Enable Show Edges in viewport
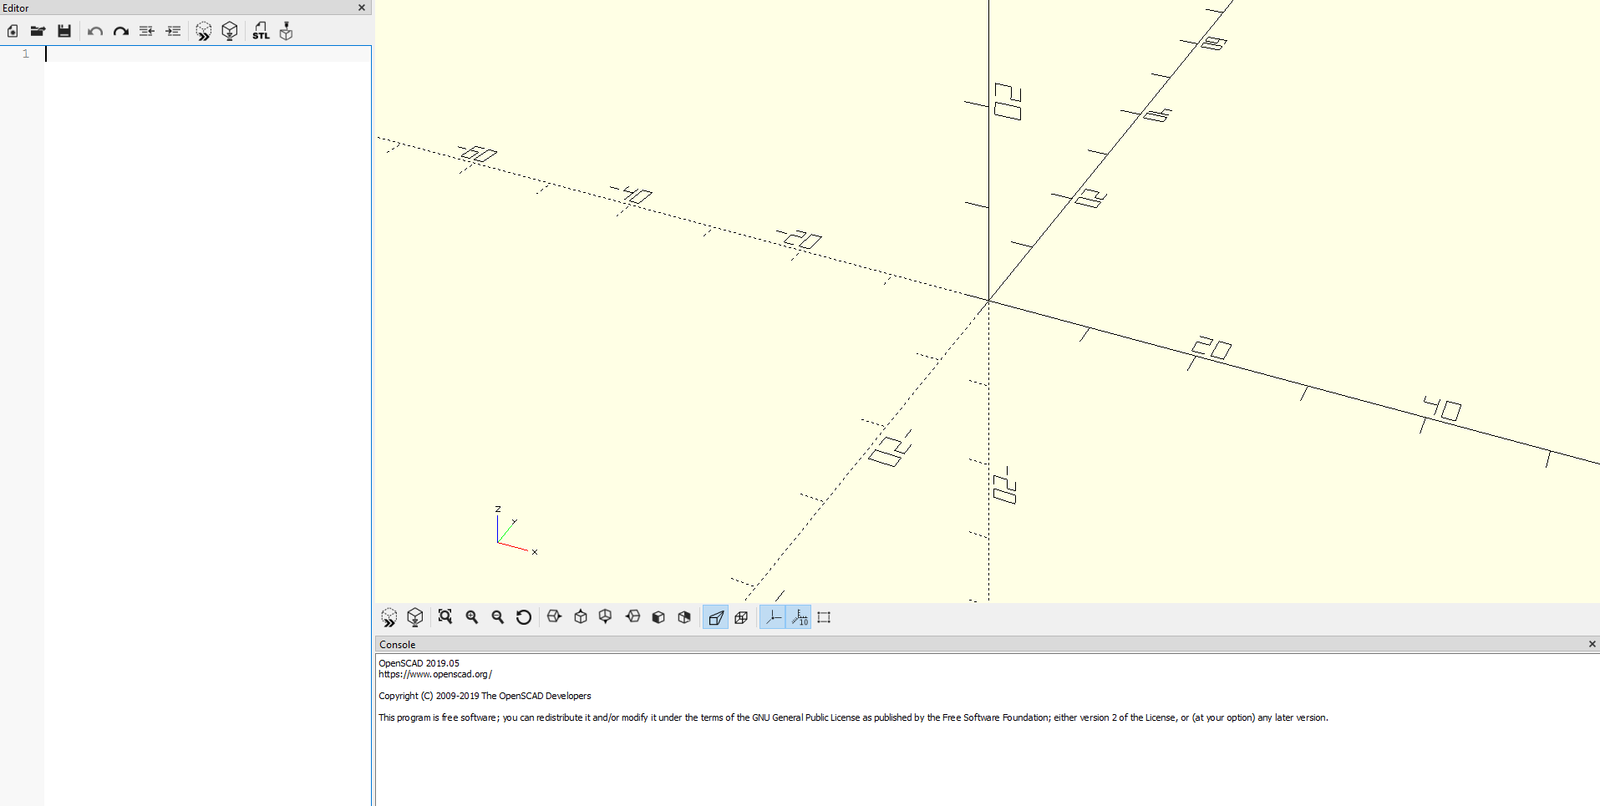The image size is (1600, 806). click(824, 618)
